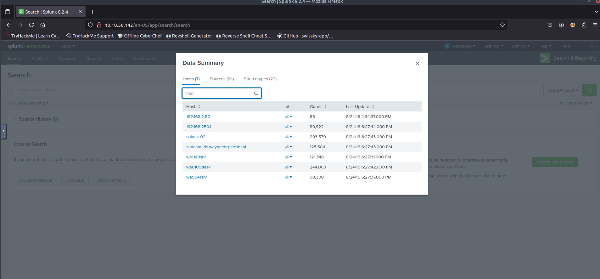Open chart dropdown for 192.168.2.50 row
Screen dimensions: 600x279
(289, 117)
